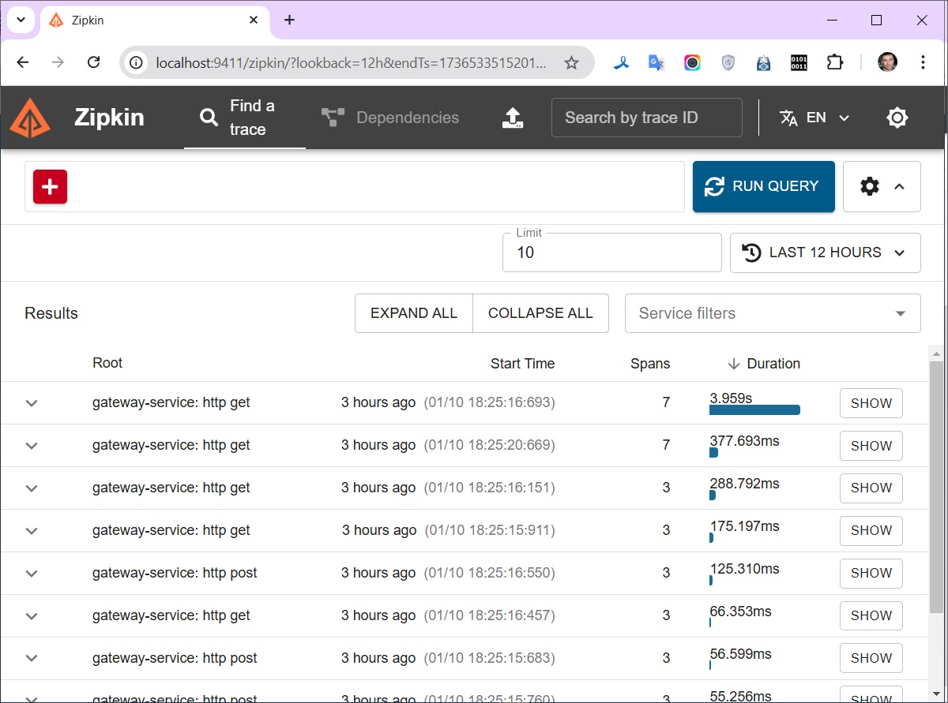The image size is (948, 703).
Task: Open the browser extensions puzzle icon
Action: coord(834,63)
